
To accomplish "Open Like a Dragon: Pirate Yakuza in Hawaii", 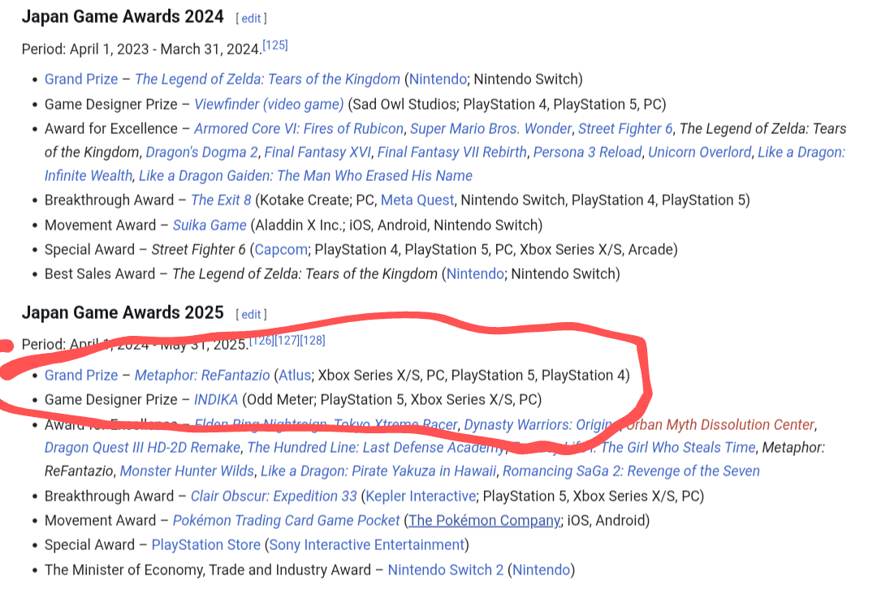I will (378, 471).
